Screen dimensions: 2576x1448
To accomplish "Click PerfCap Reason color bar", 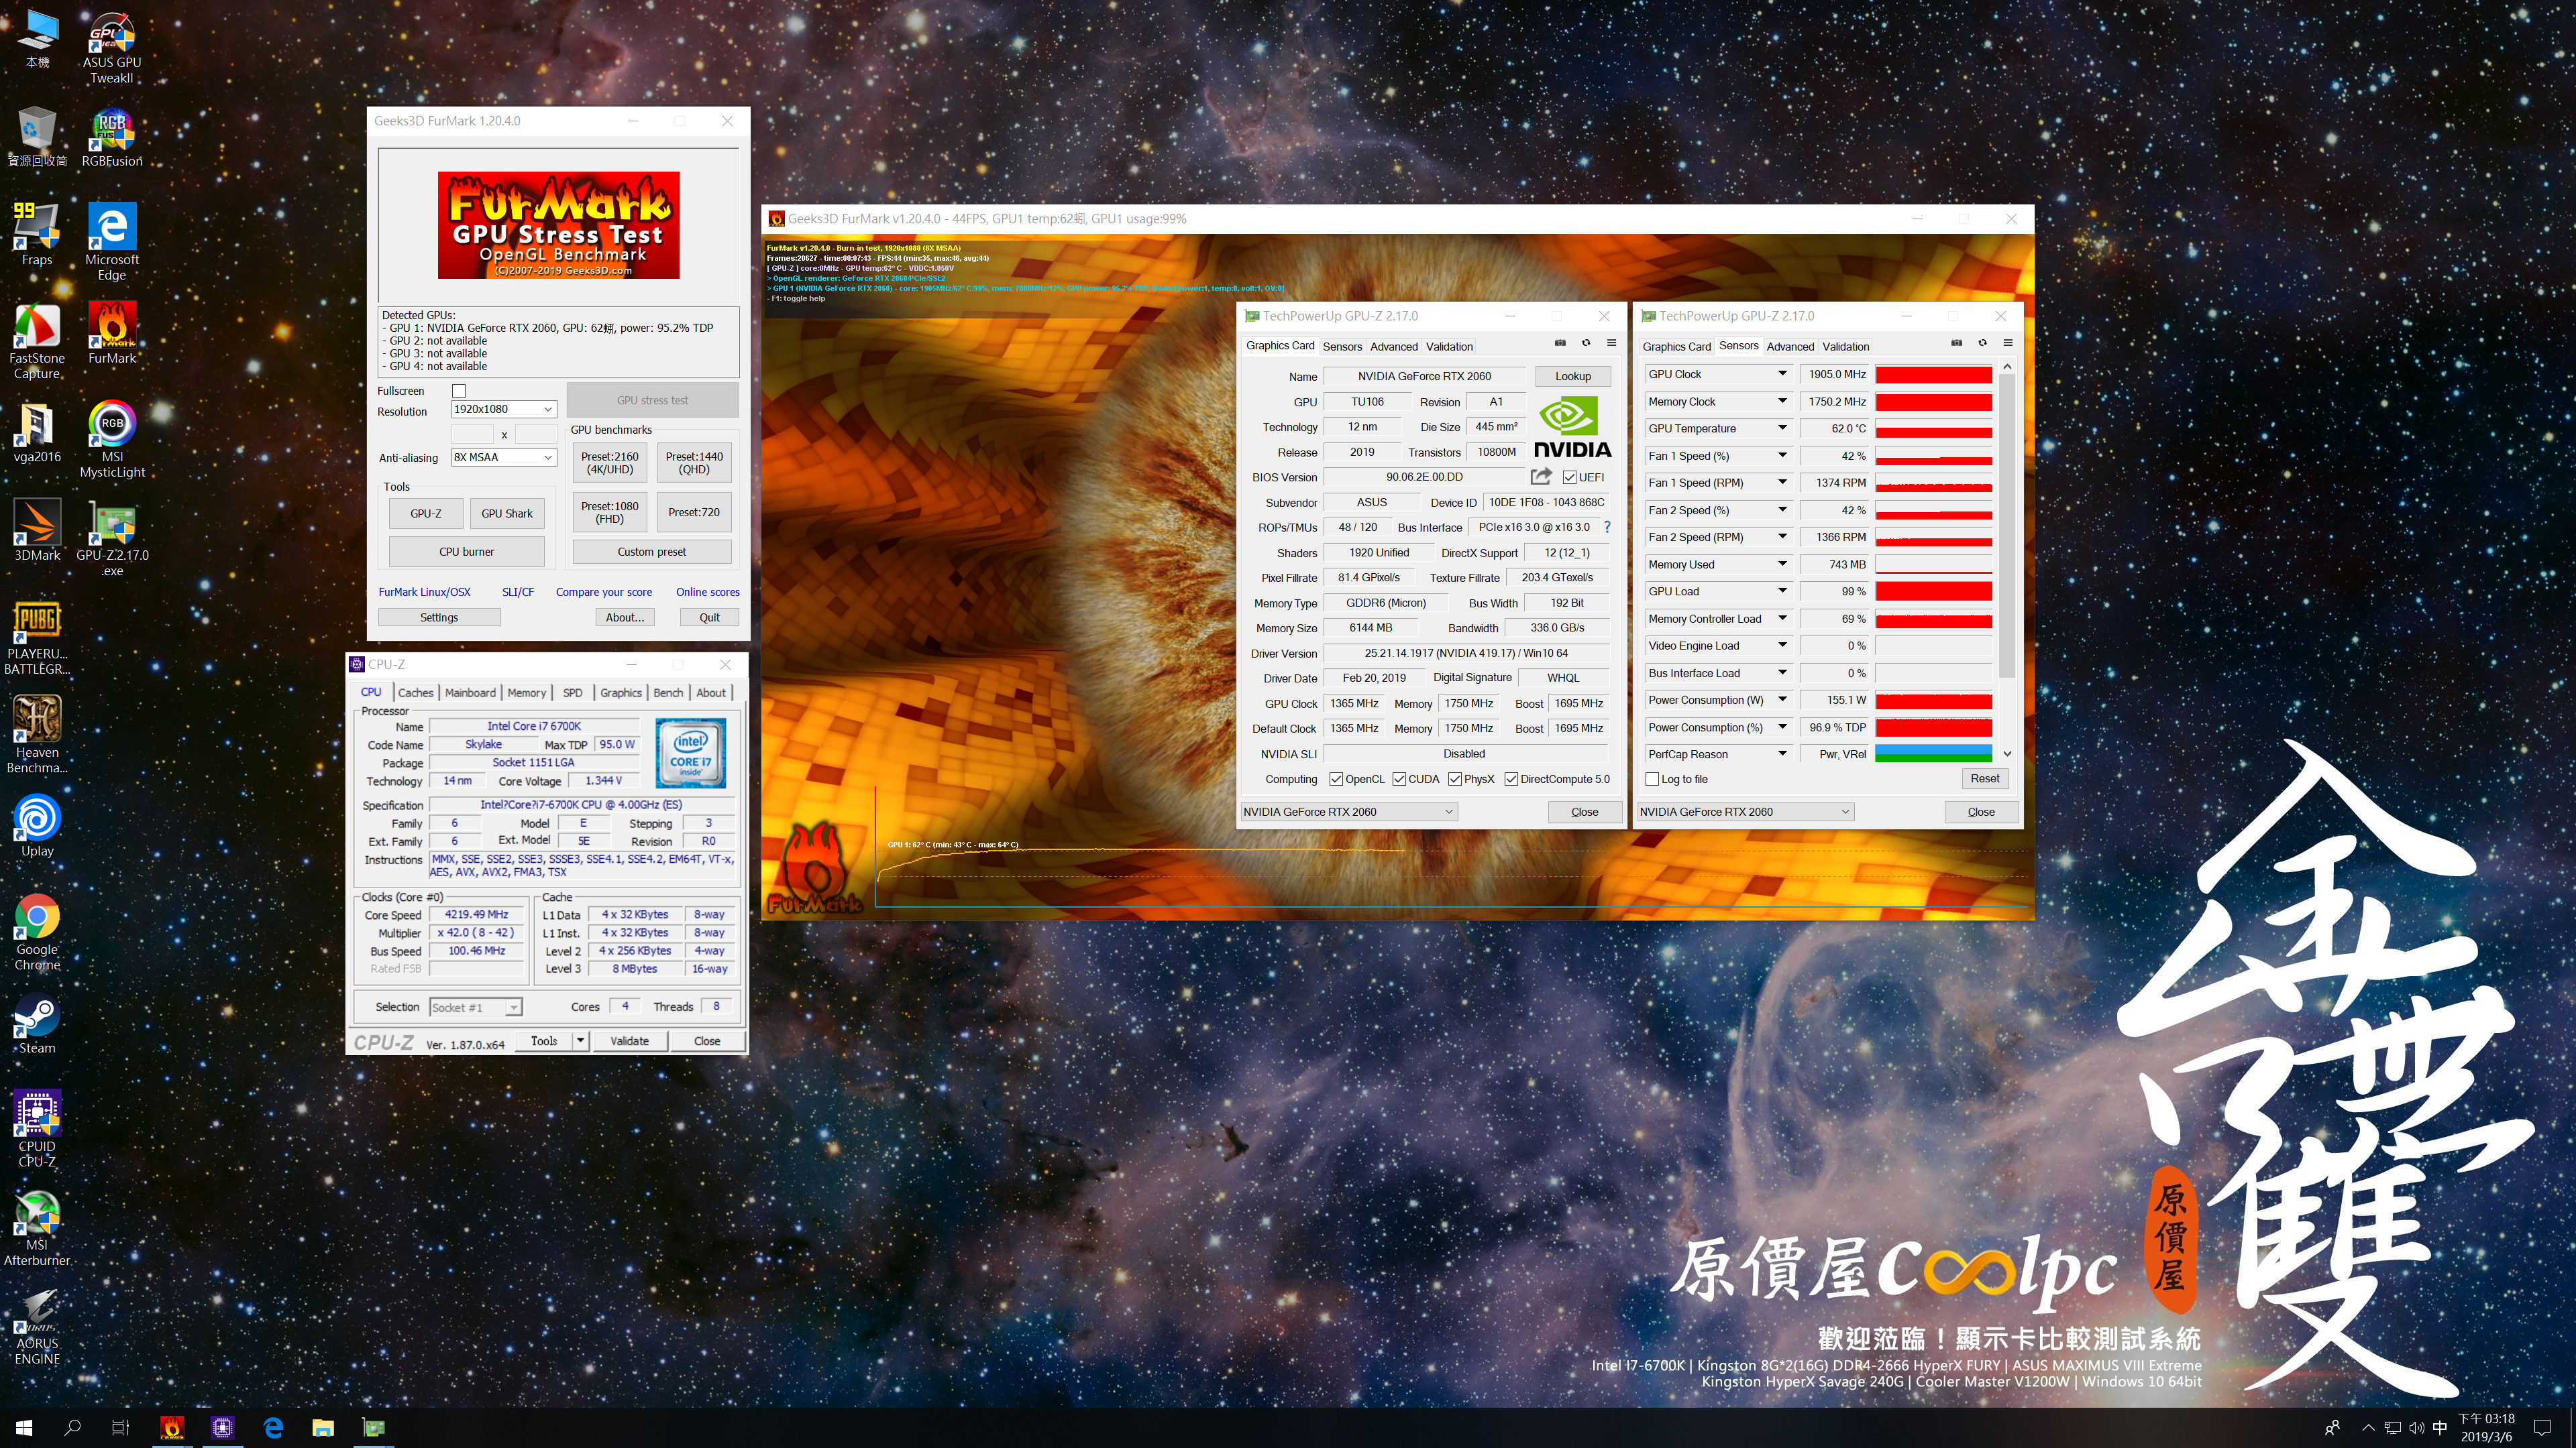I will point(1933,753).
